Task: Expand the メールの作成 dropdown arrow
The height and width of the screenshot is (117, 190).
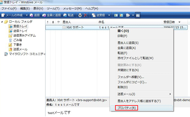Action: [27, 15]
